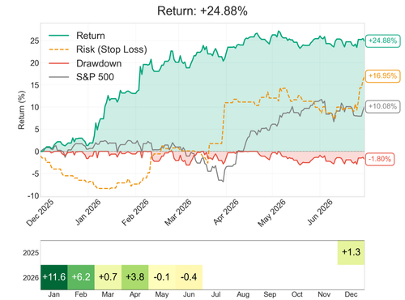Toggle the Risk (Stop Loss) legend entry

coord(98,49)
